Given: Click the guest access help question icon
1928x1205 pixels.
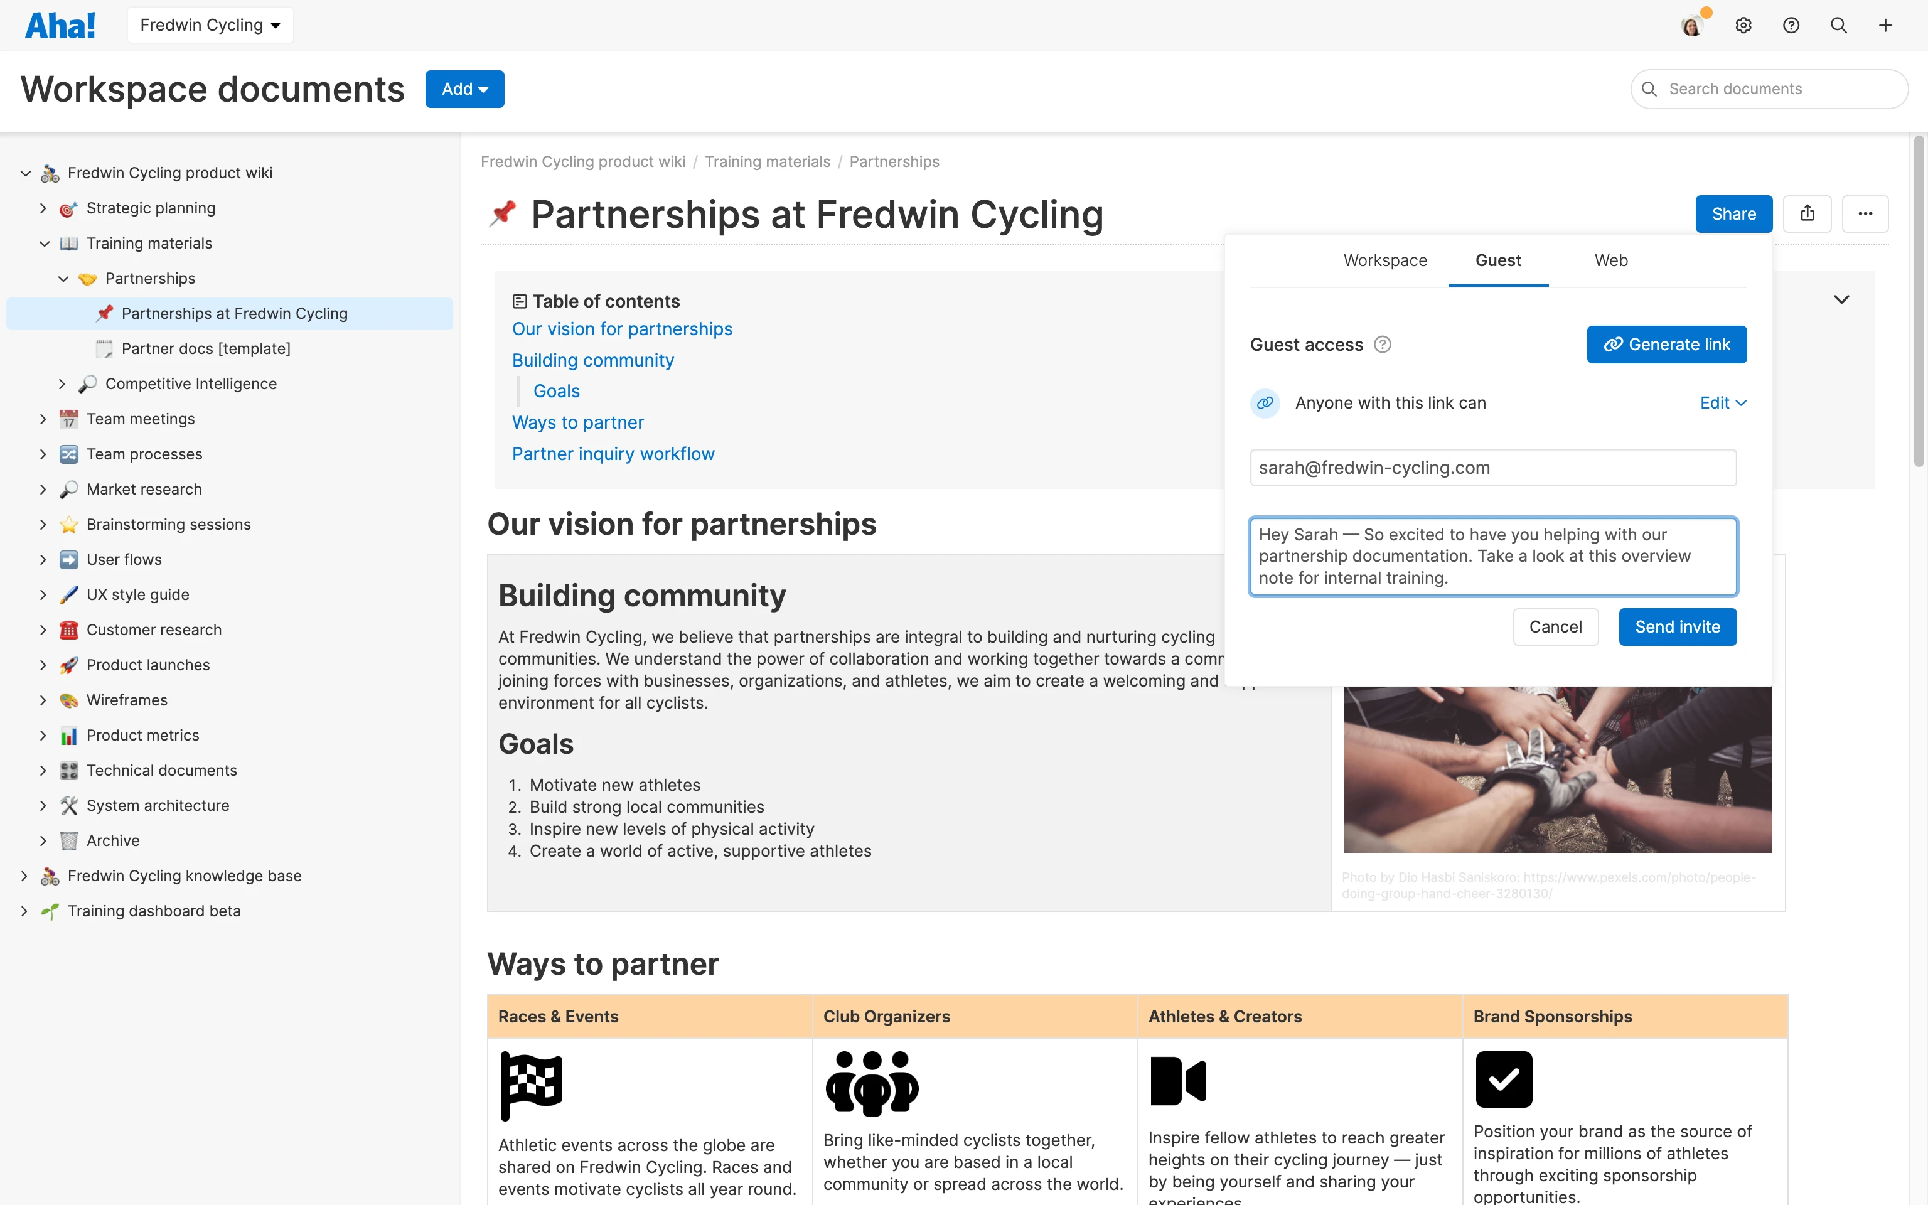Looking at the screenshot, I should pos(1383,345).
